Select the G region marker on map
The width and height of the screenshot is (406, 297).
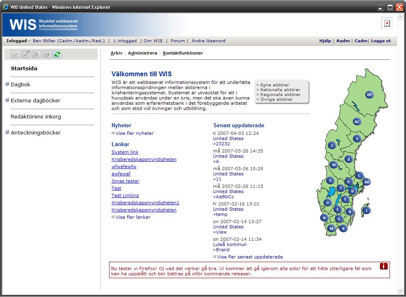pos(339,219)
